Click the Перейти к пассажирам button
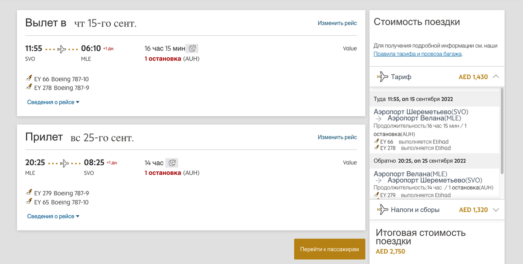The width and height of the screenshot is (523, 264). coord(329,249)
